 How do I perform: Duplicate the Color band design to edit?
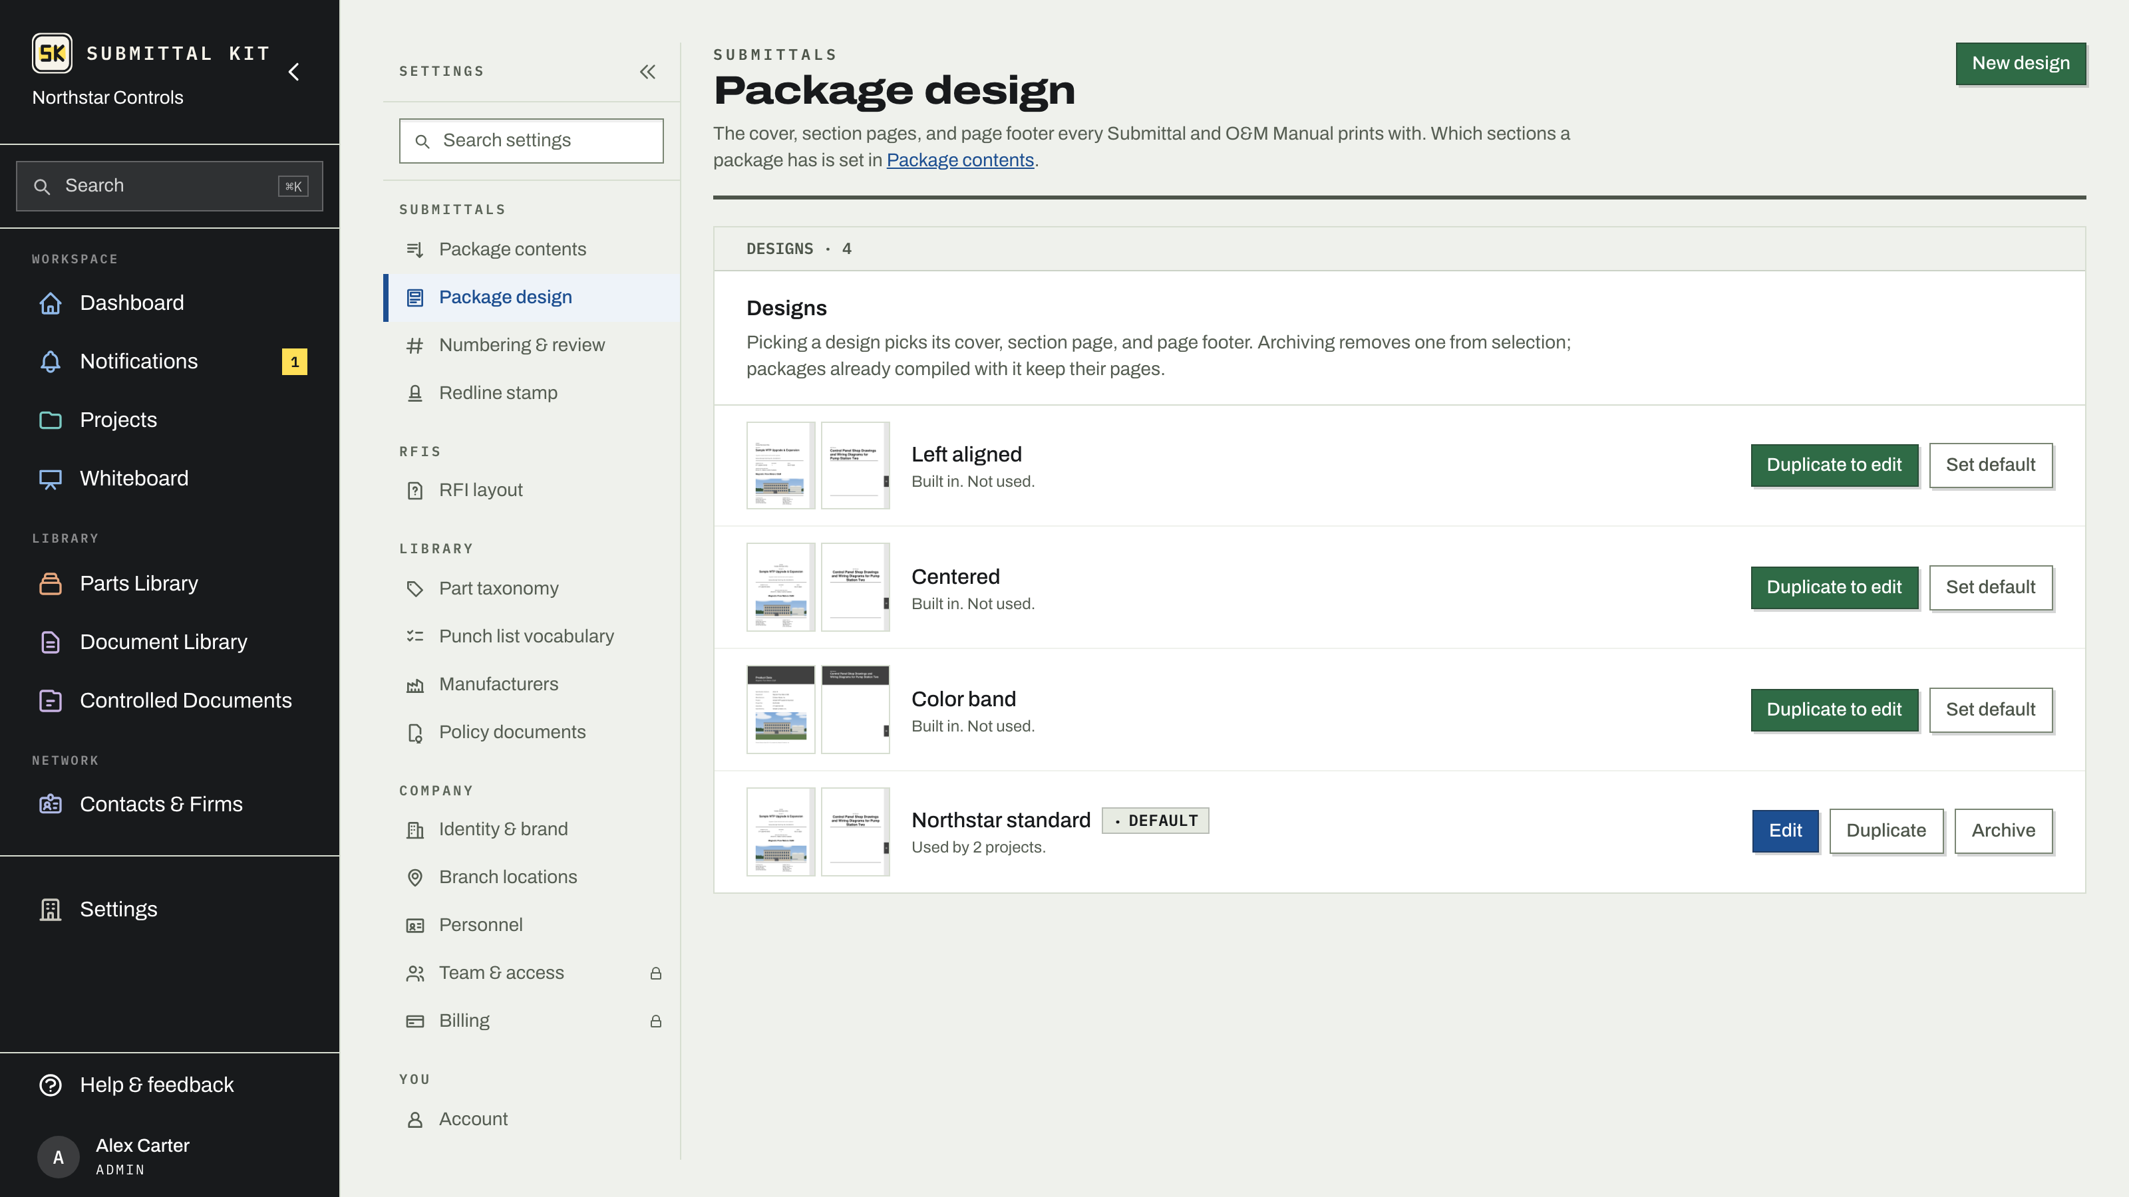click(x=1834, y=710)
